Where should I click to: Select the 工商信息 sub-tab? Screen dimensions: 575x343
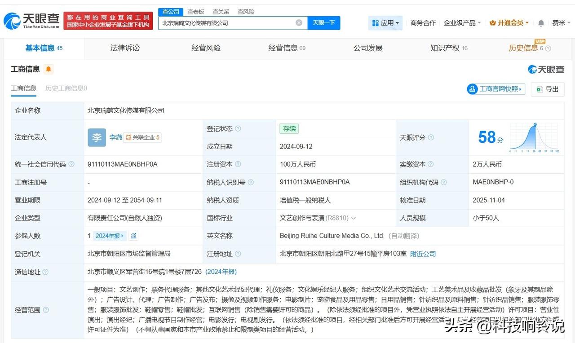[23, 88]
